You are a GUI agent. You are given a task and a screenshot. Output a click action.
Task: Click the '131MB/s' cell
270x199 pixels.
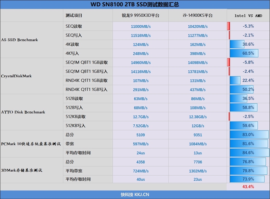pyautogui.click(x=198, y=80)
